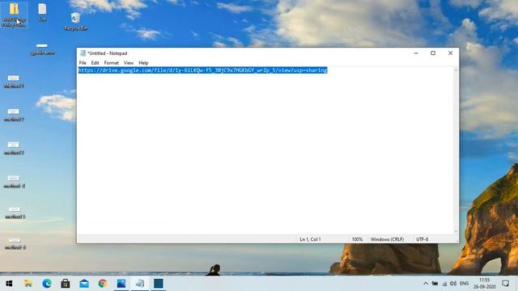Click the UTF-8 encoding status entry
This screenshot has height=291, width=518.
pos(422,239)
